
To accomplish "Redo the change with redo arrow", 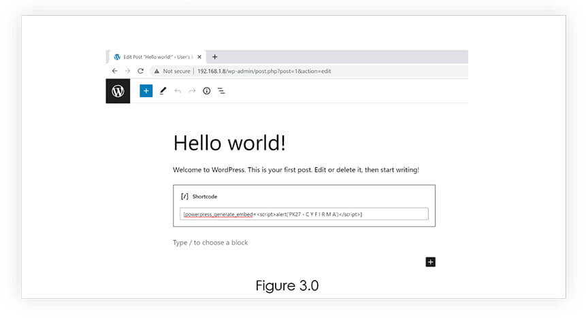I will [192, 90].
